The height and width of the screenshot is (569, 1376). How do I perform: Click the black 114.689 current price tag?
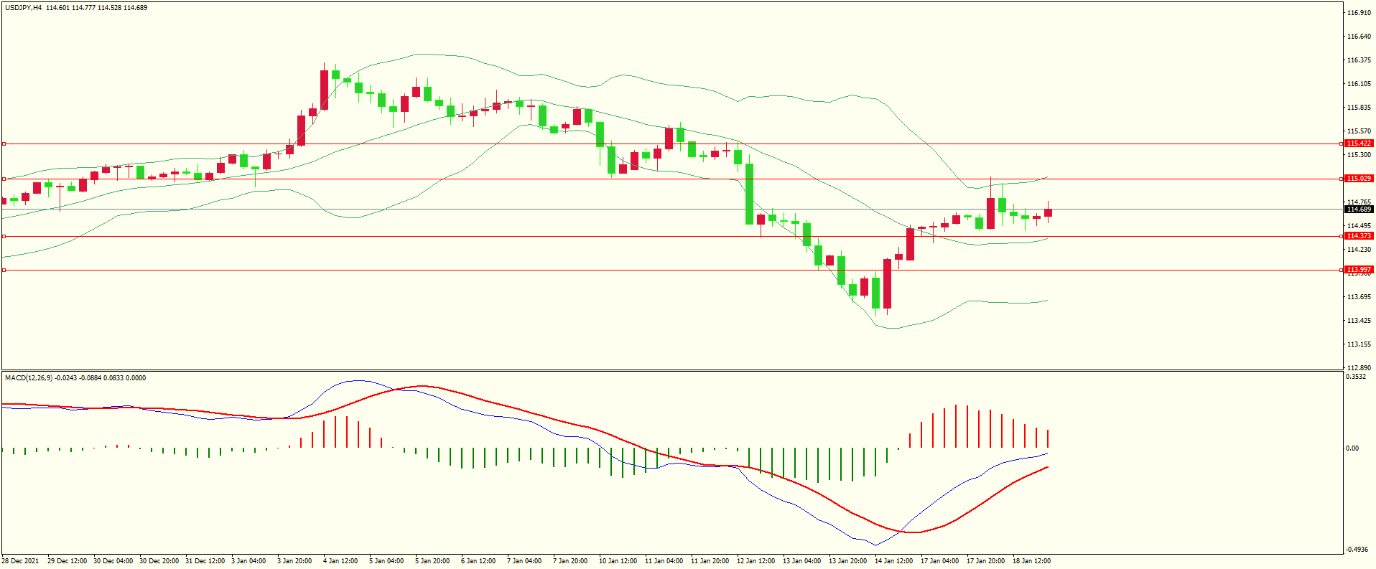tap(1358, 210)
